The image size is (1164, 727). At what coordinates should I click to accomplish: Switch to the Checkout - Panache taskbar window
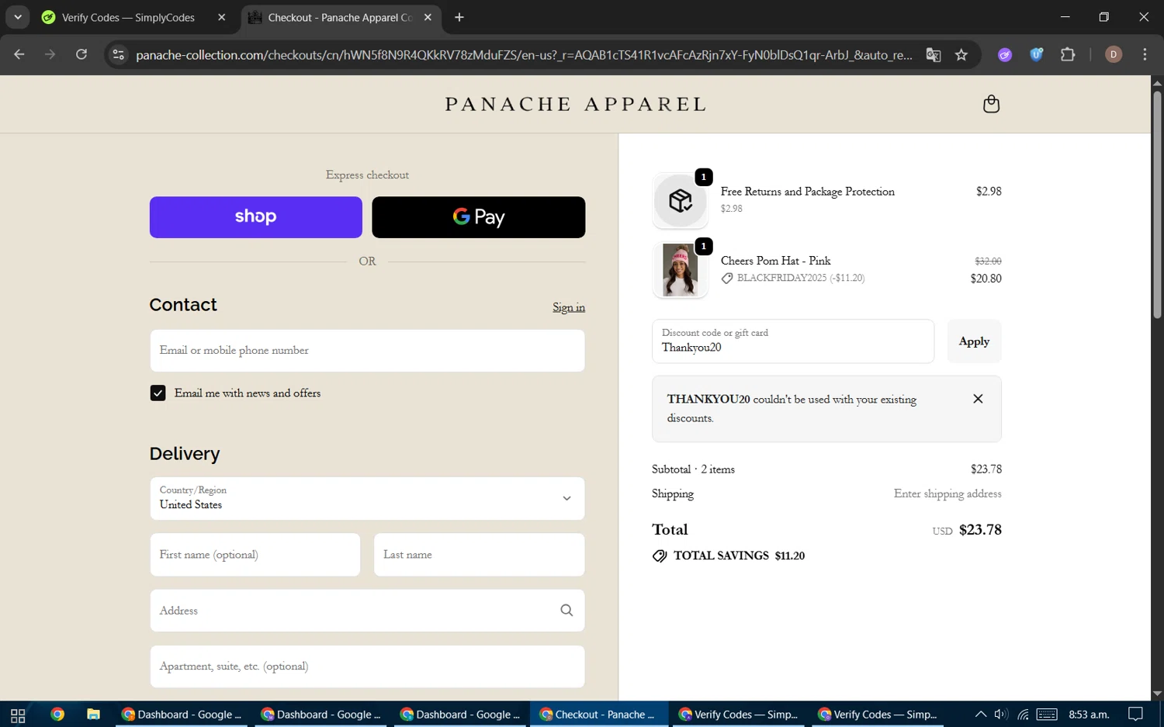tap(599, 715)
